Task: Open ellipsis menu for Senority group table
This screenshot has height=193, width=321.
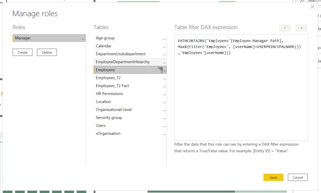Action: tap(164, 118)
